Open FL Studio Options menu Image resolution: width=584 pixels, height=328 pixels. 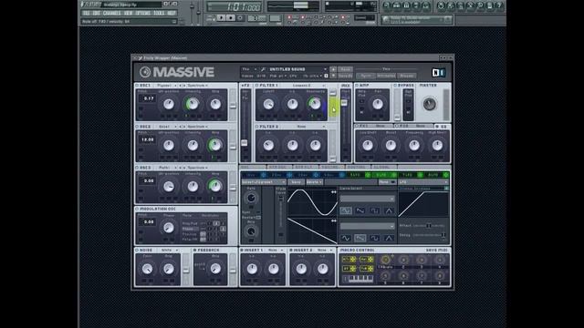(142, 13)
